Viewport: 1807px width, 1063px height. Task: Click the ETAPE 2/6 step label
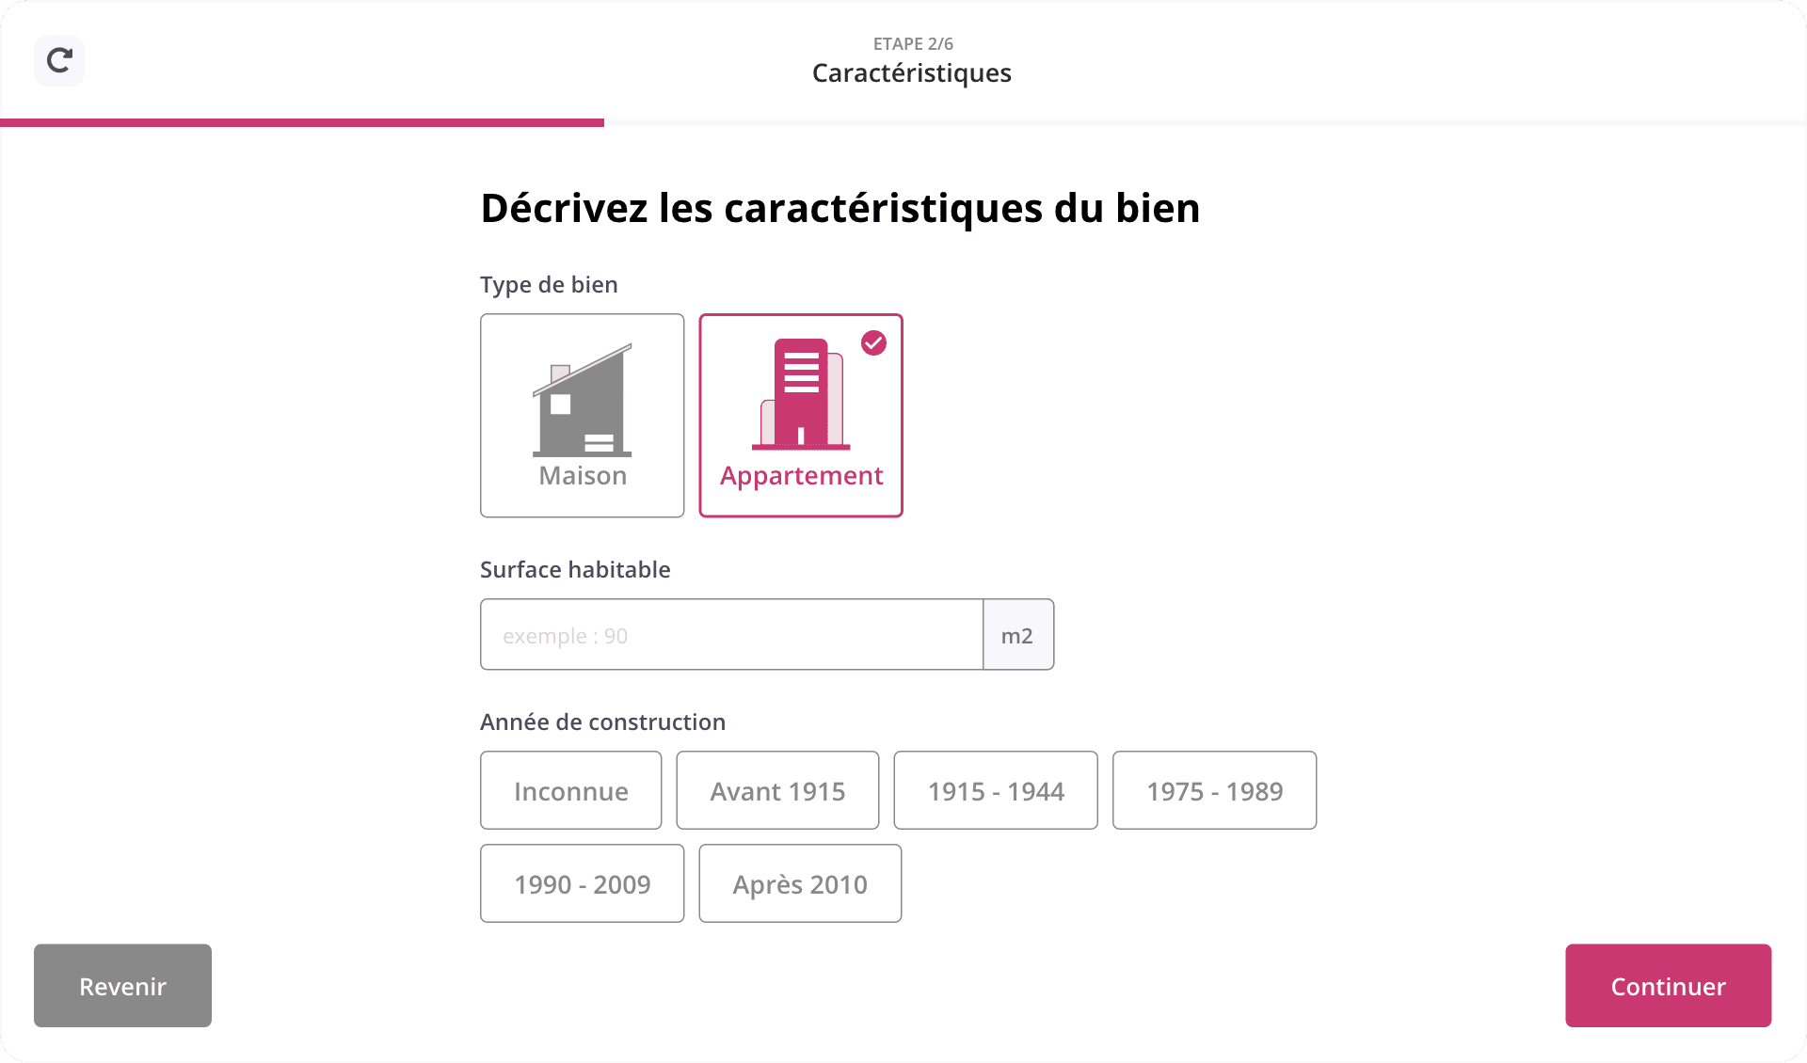(x=913, y=43)
